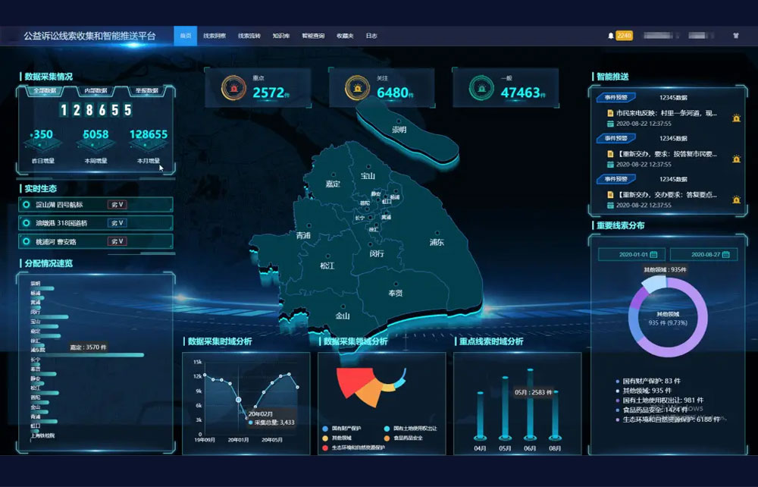Select the circle marker beside 淀山湖 四号航标
Image resolution: width=758 pixels, height=487 pixels.
(27, 204)
